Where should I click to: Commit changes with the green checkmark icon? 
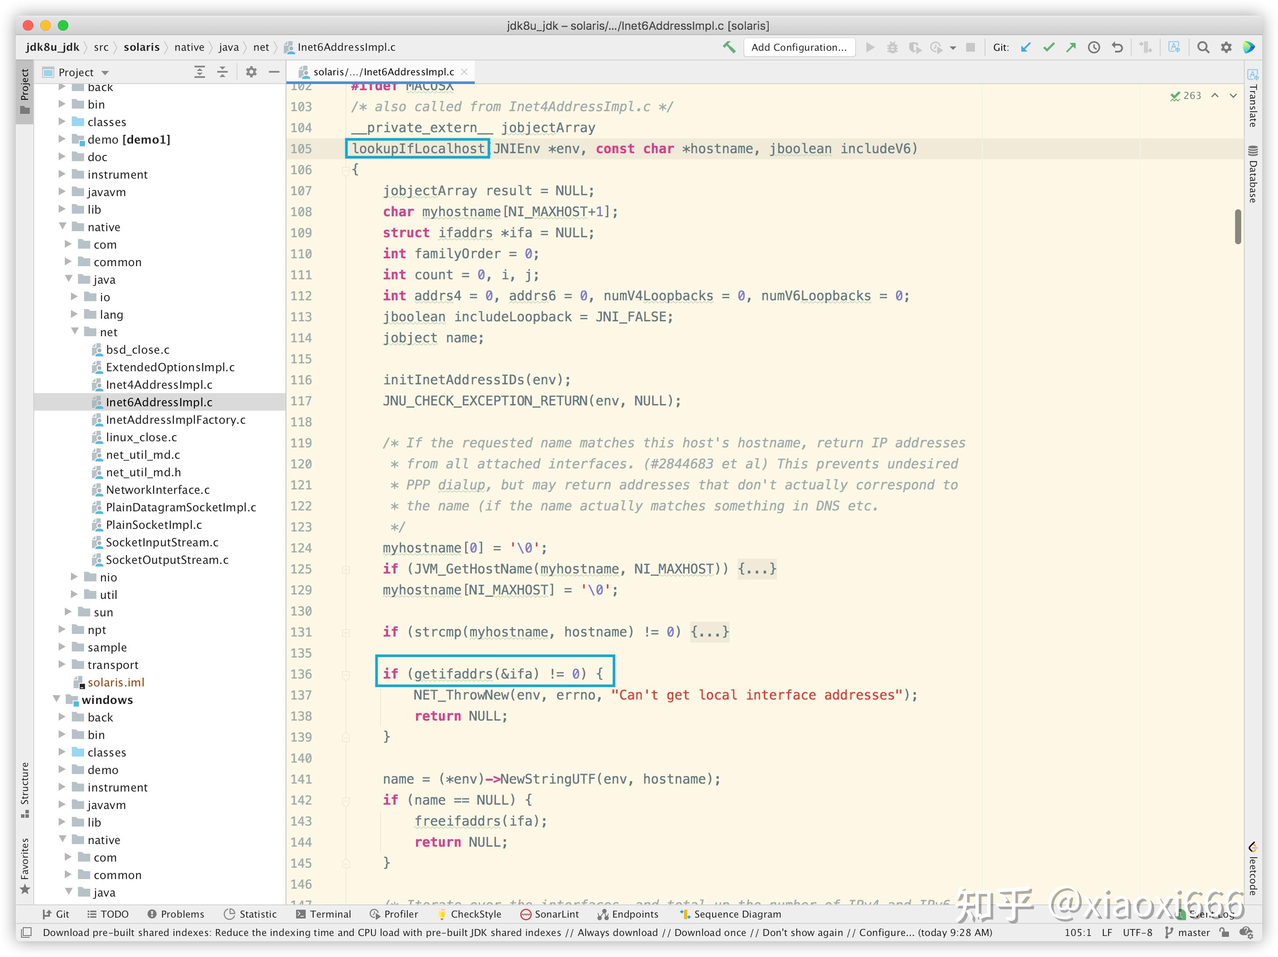pyautogui.click(x=1049, y=47)
